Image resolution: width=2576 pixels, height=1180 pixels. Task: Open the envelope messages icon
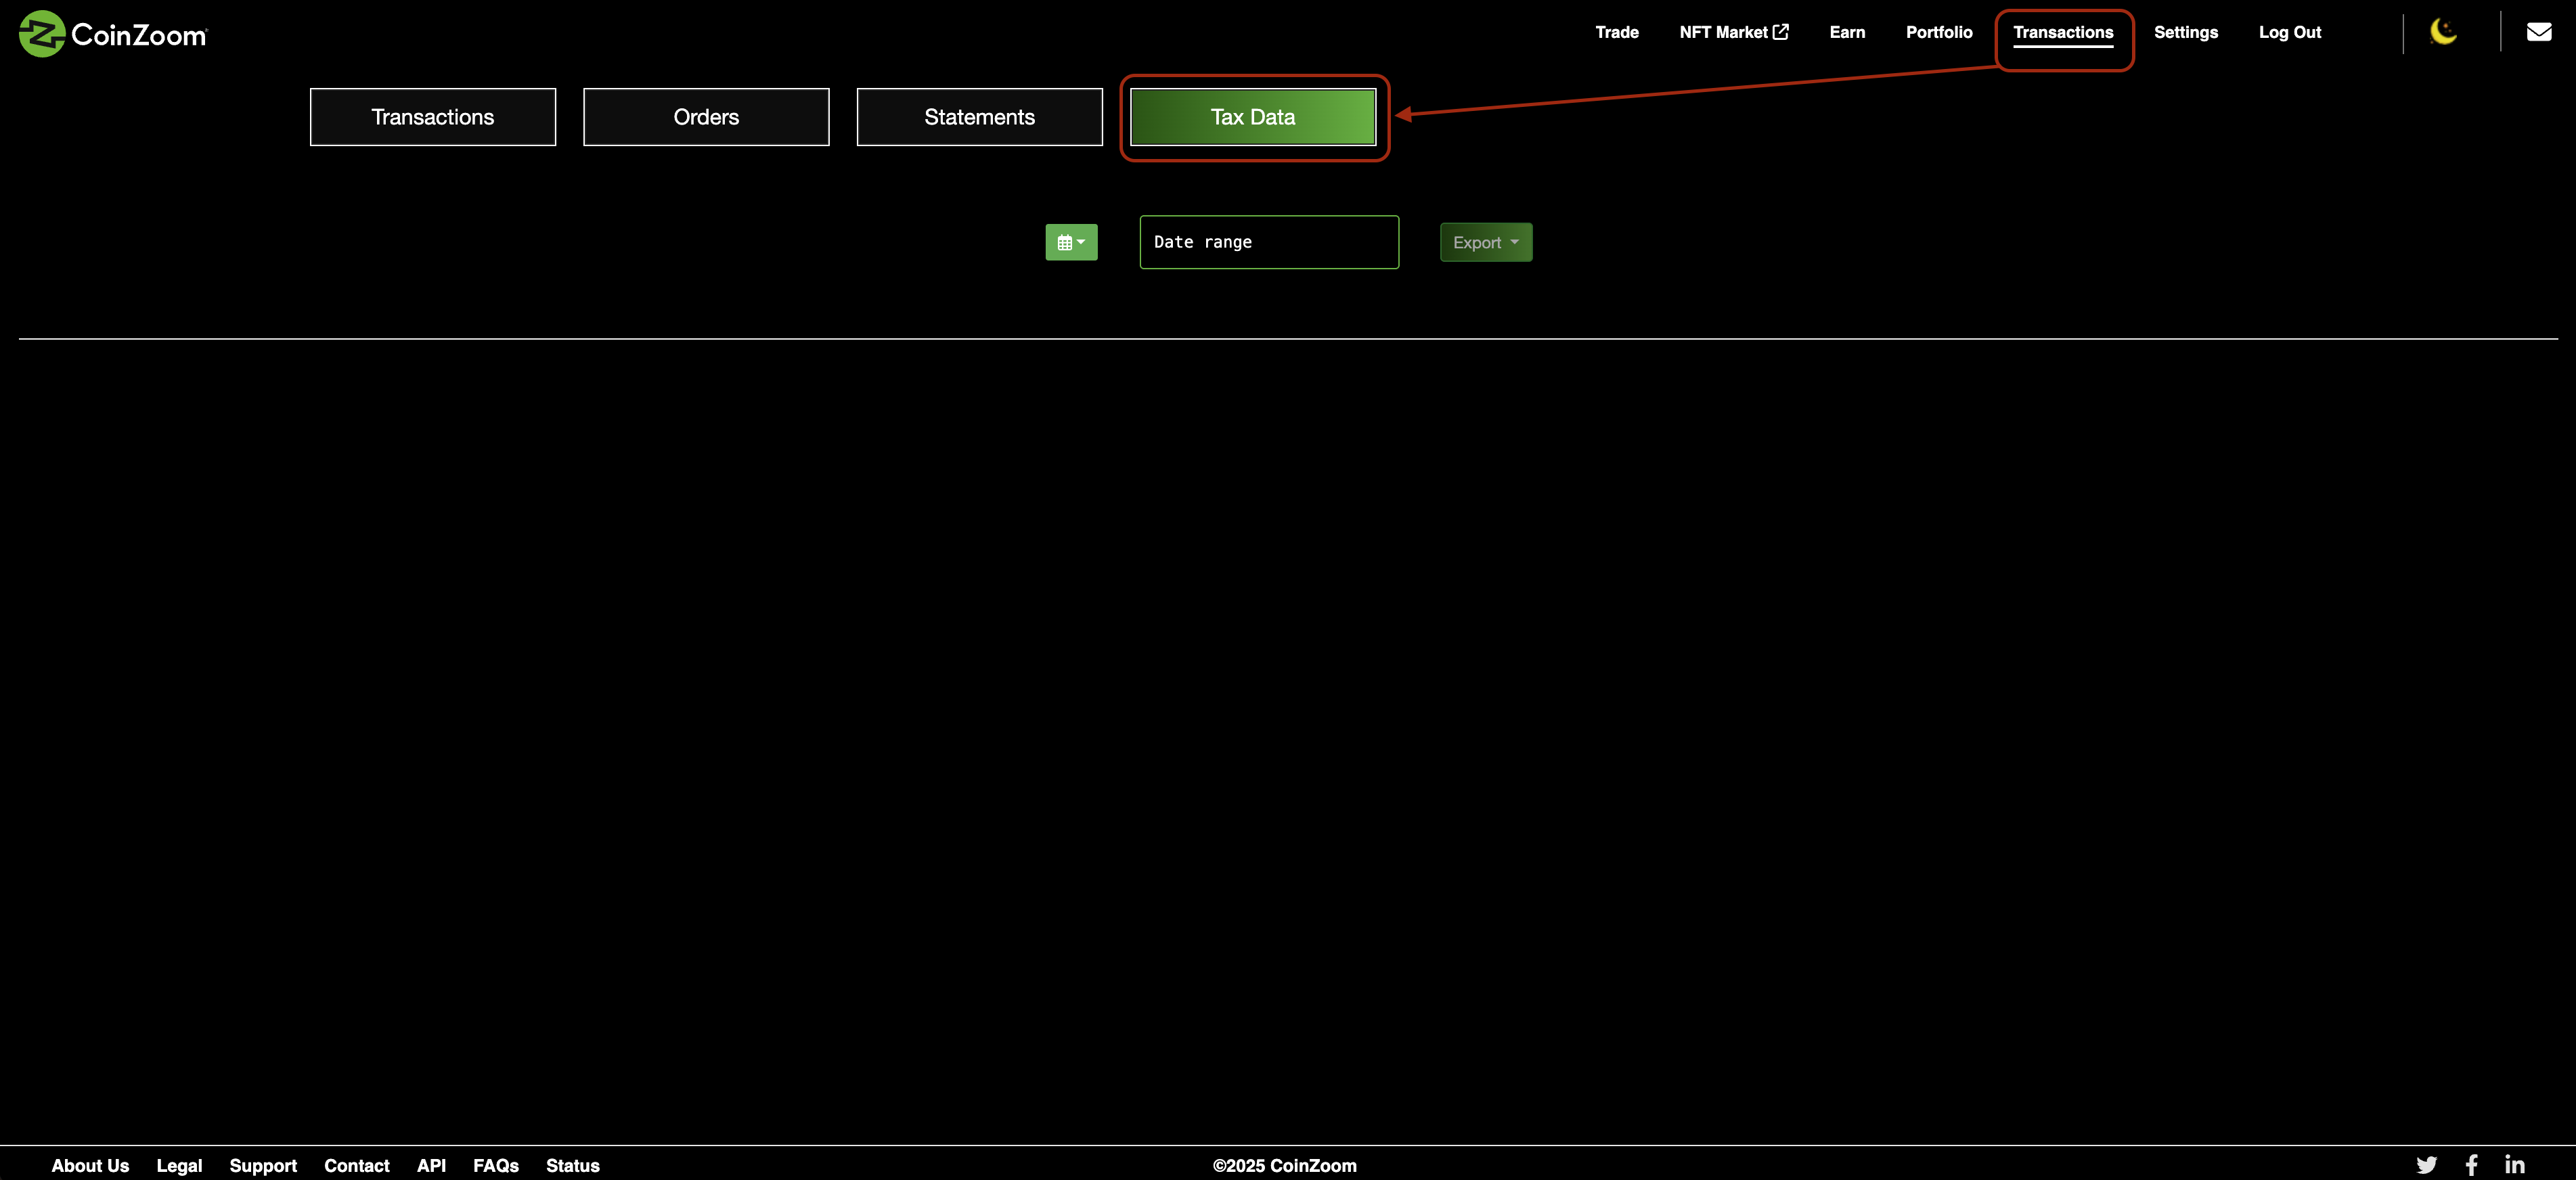click(2538, 32)
